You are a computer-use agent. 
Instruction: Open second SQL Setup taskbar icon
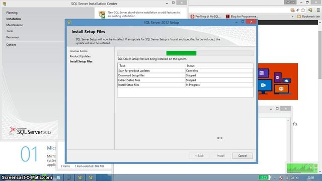[x=91, y=177]
